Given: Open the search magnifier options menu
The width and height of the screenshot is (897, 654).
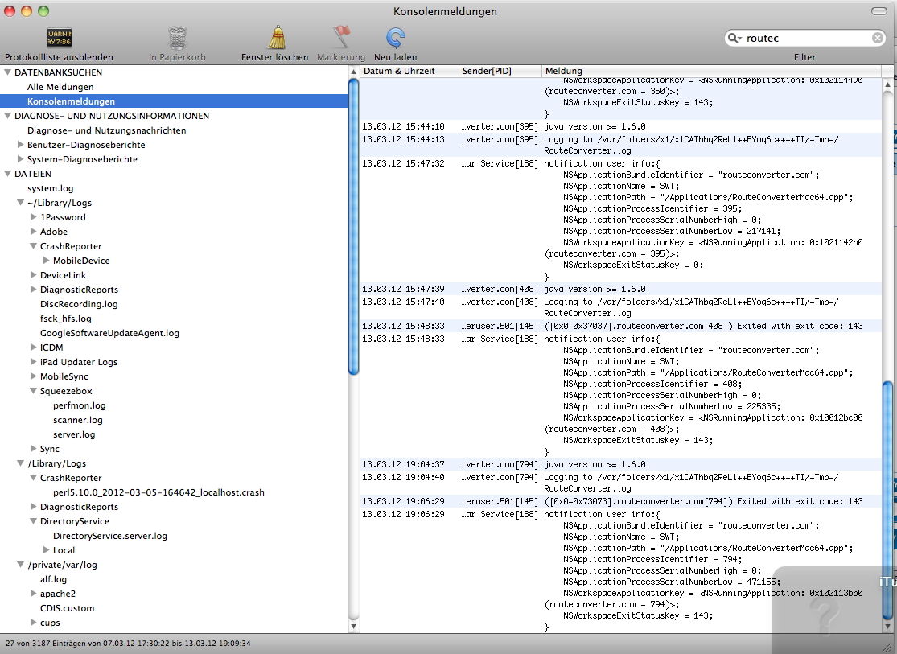Looking at the screenshot, I should point(734,38).
